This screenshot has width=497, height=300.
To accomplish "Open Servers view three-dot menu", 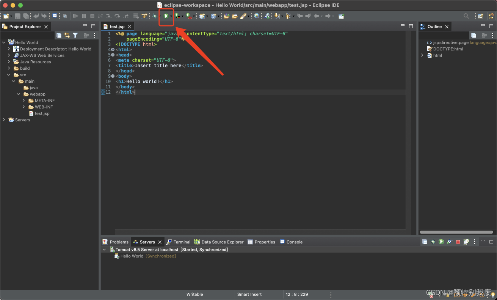I will 475,242.
